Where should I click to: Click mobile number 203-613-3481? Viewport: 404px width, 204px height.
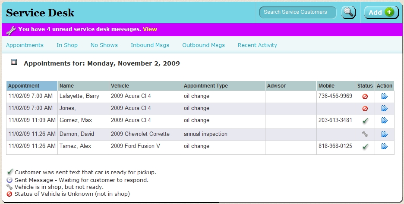pyautogui.click(x=335, y=120)
